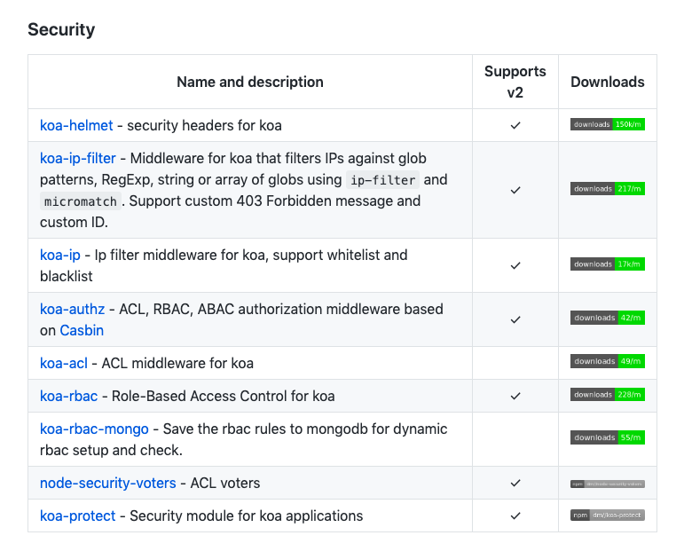This screenshot has width=684, height=551.
Task: Click the koa-protect npm badge
Action: coord(607,516)
